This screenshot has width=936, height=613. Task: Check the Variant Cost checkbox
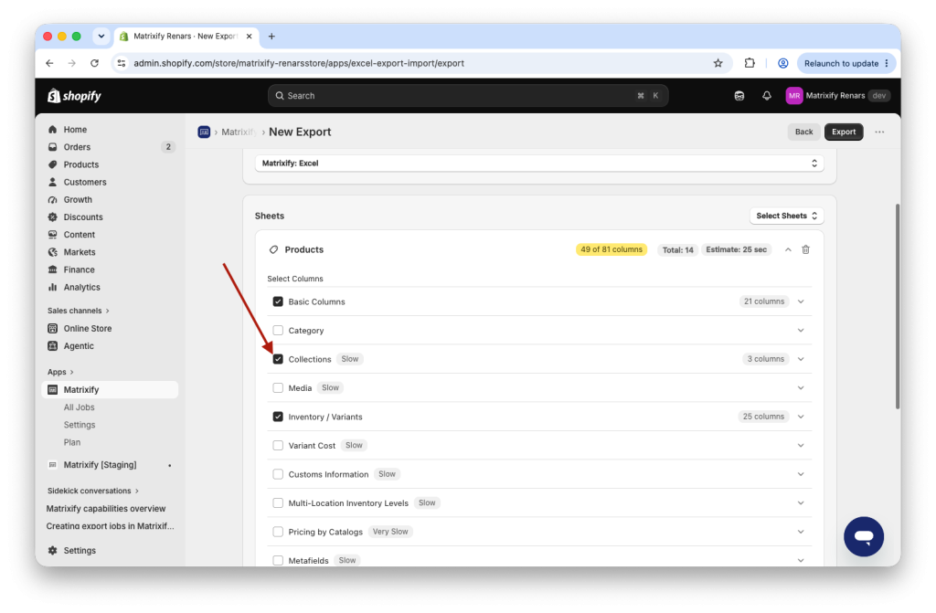pyautogui.click(x=278, y=445)
